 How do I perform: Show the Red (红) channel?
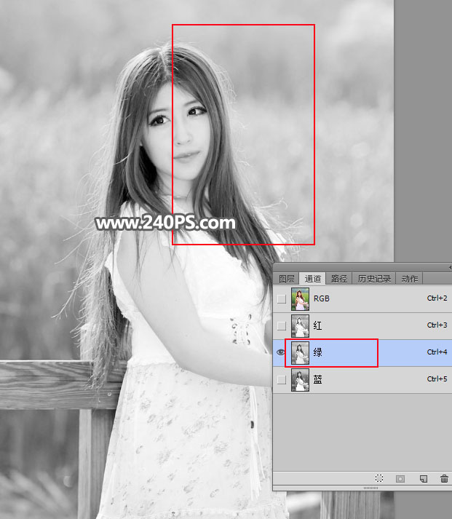pos(281,325)
